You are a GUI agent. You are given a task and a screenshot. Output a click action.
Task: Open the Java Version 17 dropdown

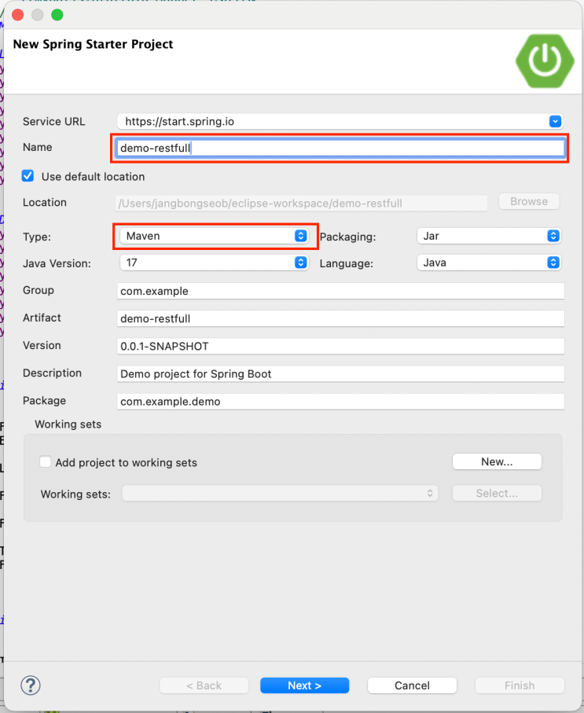(x=215, y=263)
